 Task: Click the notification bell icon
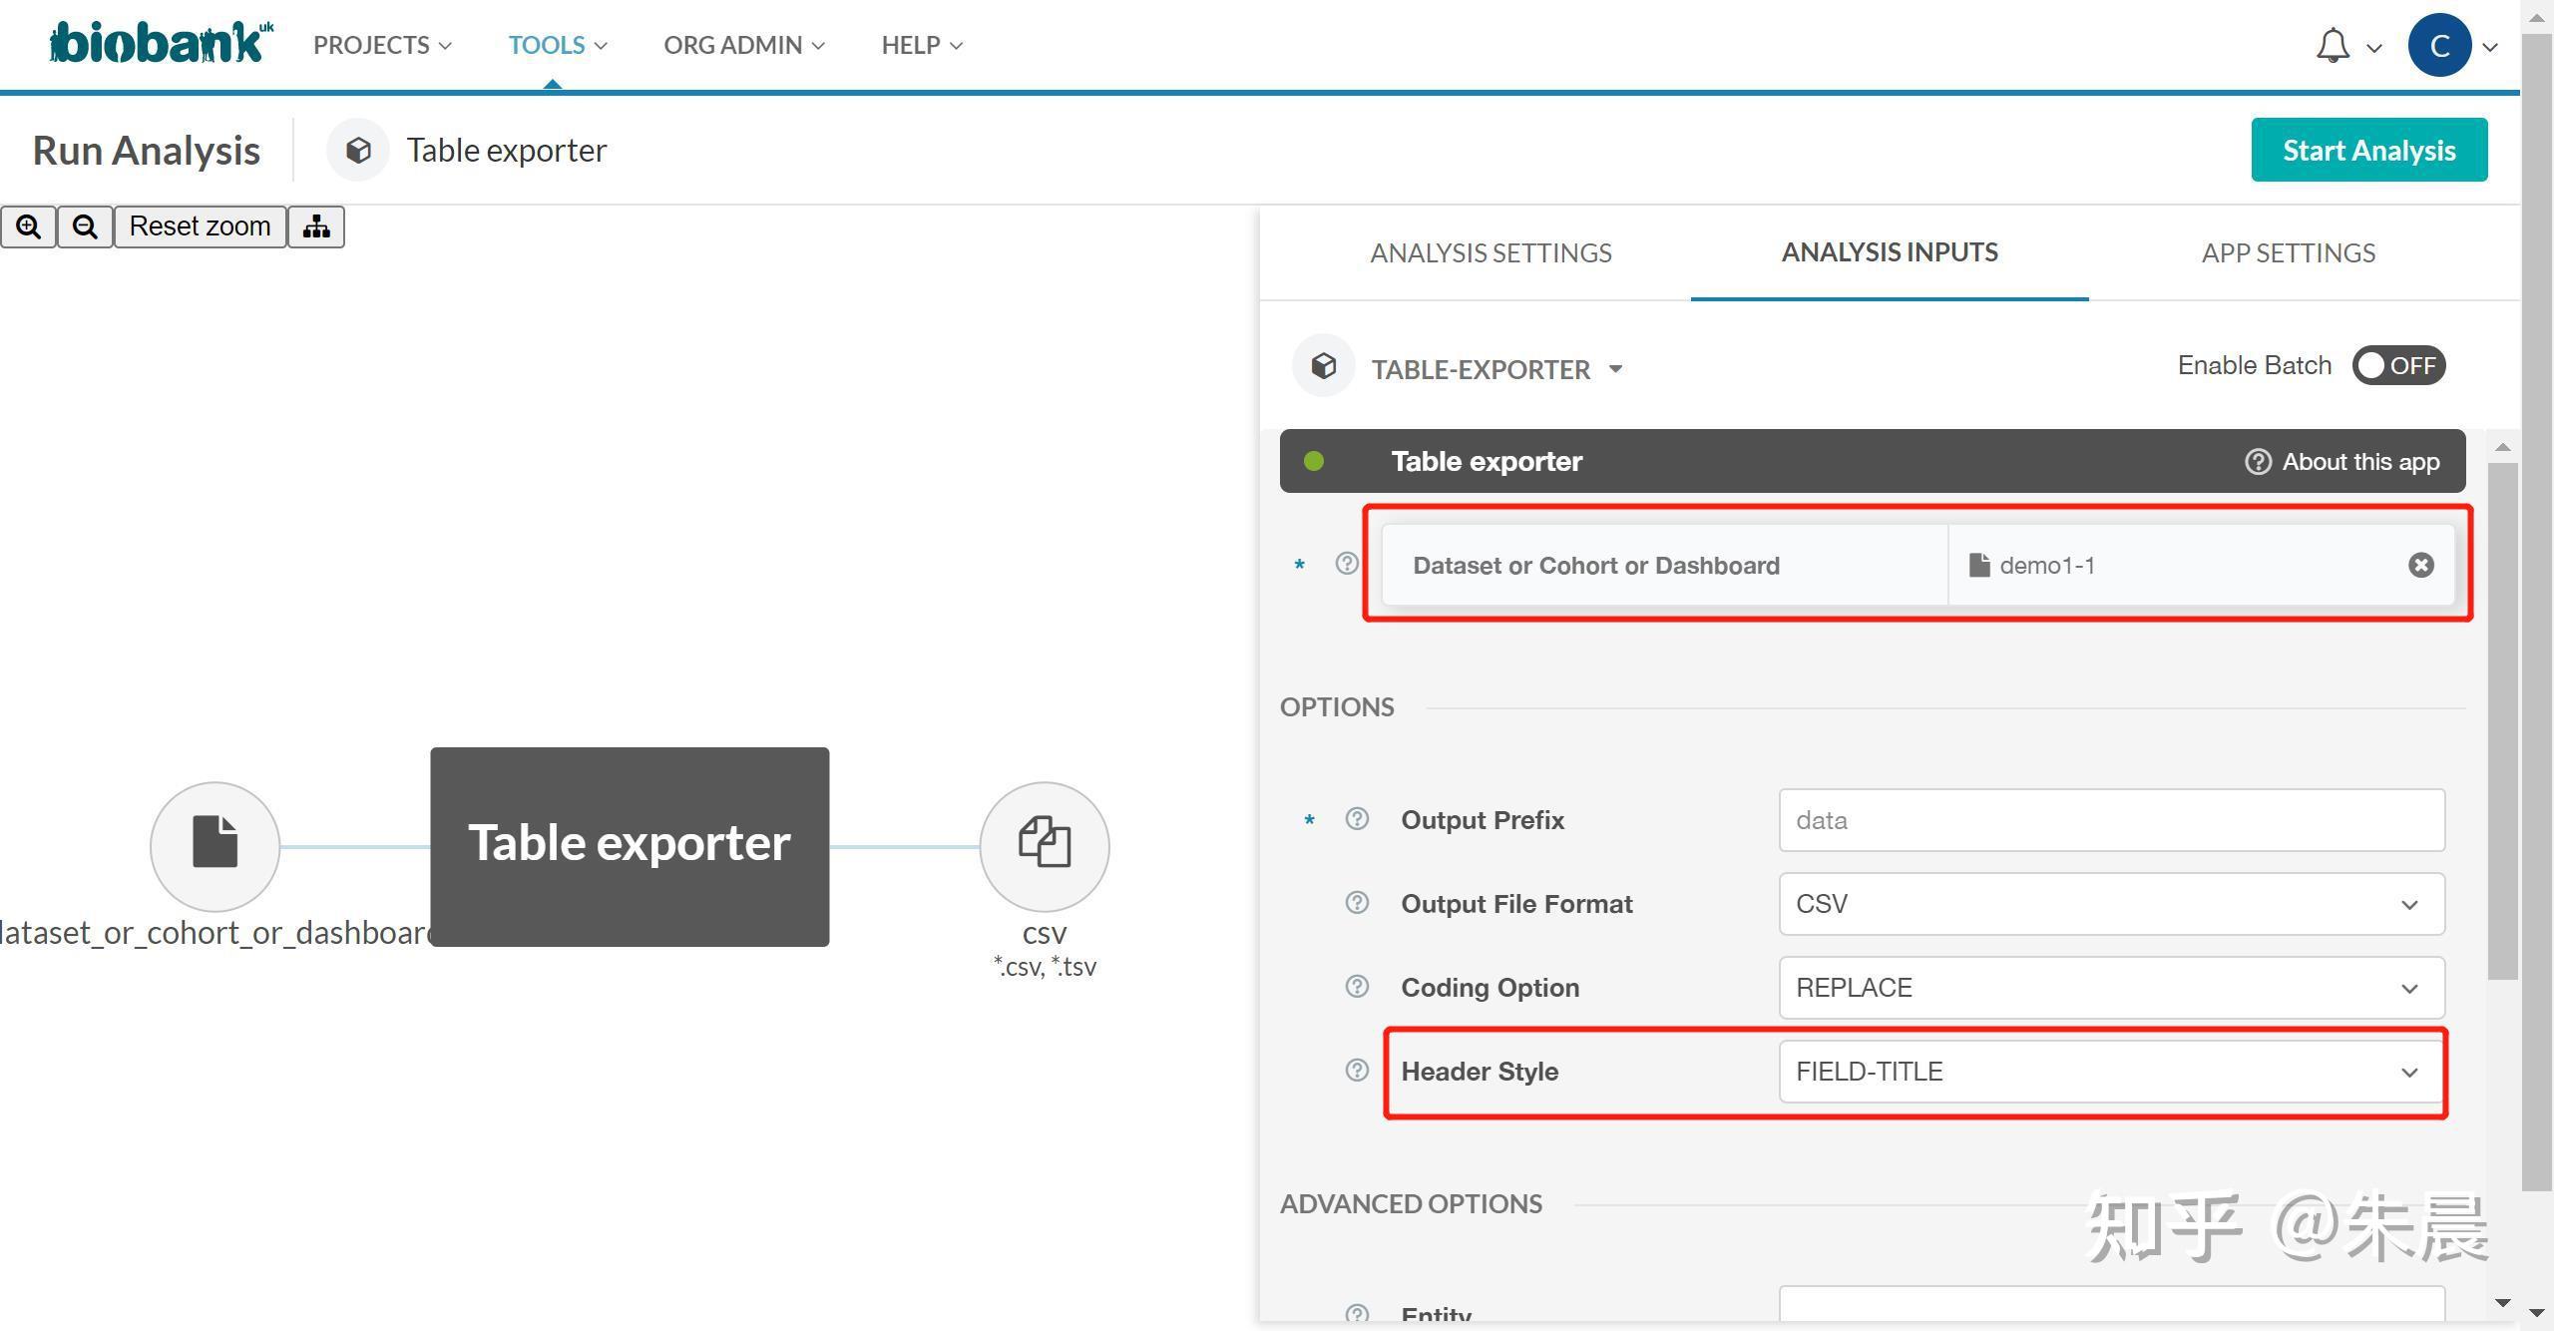[2332, 46]
